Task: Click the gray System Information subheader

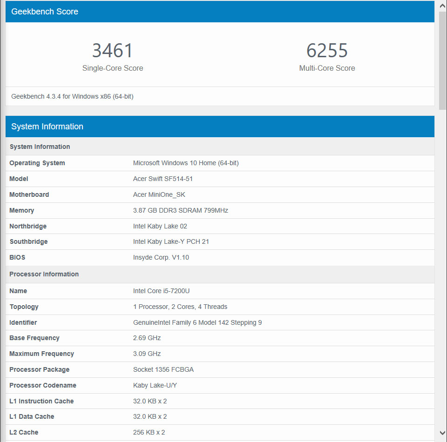Action: click(x=220, y=147)
